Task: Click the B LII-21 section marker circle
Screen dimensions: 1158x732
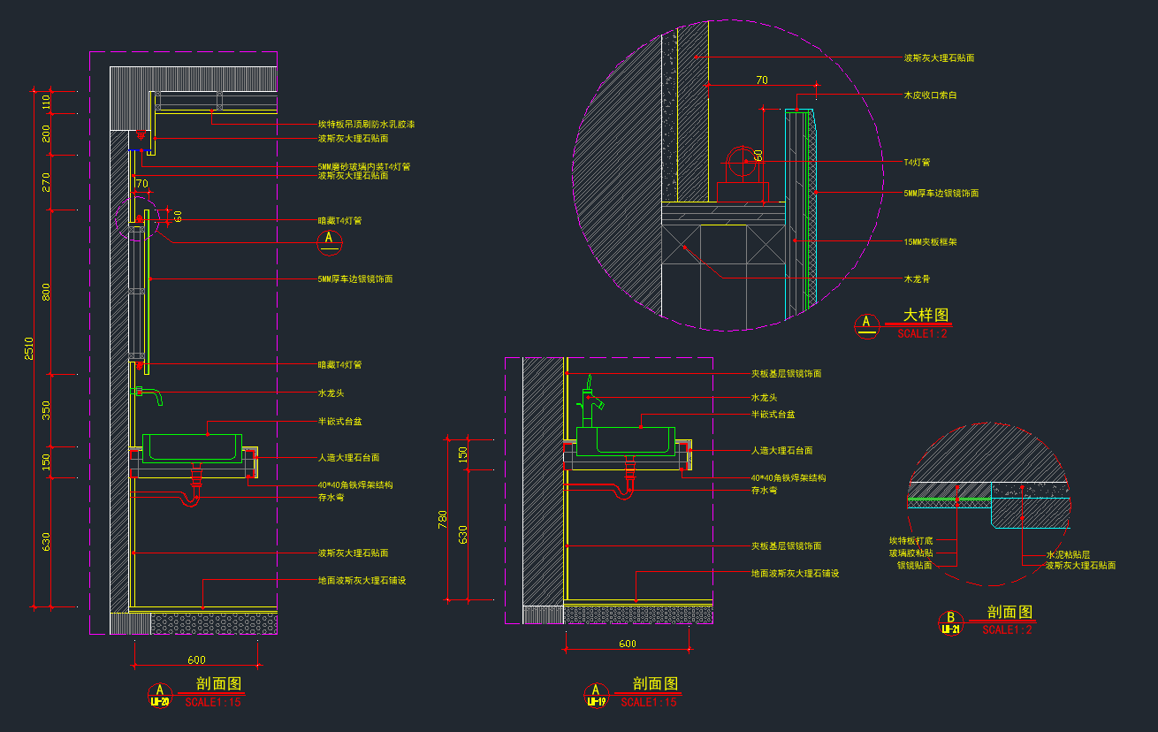Action: (951, 622)
